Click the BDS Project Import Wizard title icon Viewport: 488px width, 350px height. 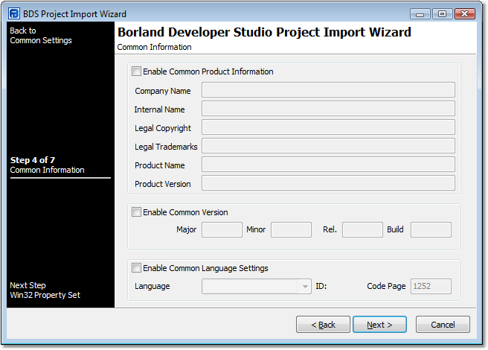14,13
